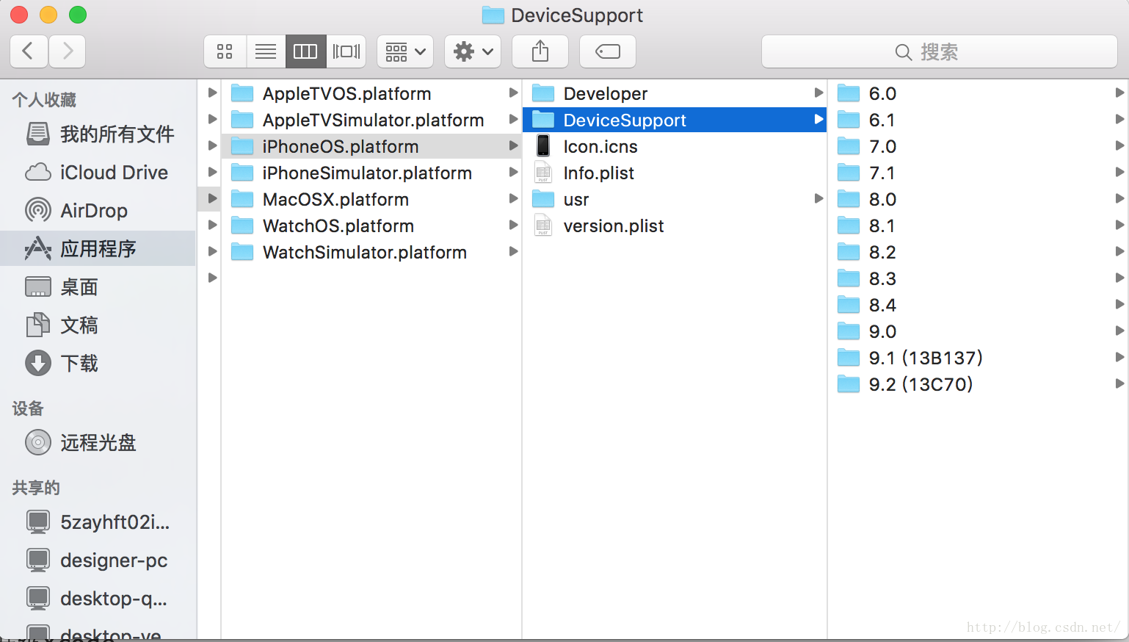This screenshot has height=642, width=1129.
Task: Click the search field
Action: (x=940, y=51)
